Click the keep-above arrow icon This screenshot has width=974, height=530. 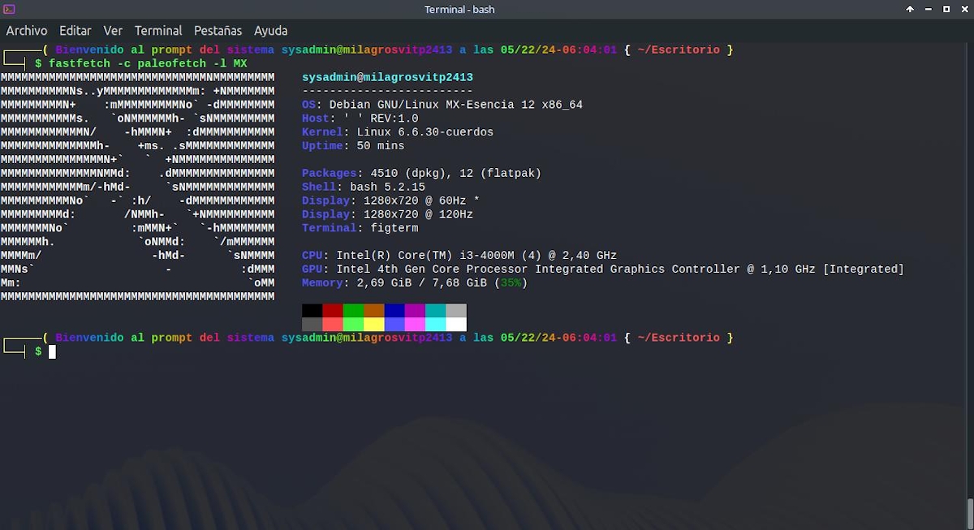[909, 9]
